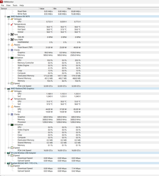Collapse RX 9070 Temperatures group
This screenshot has width=159, height=176.
tap(9, 24)
